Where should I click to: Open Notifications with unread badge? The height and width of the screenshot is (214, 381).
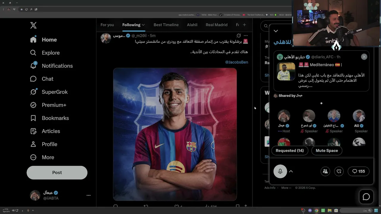(x=51, y=66)
